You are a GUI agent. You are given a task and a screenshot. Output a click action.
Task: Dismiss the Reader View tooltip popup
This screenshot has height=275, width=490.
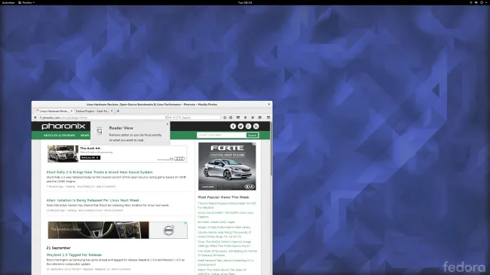coord(167,124)
